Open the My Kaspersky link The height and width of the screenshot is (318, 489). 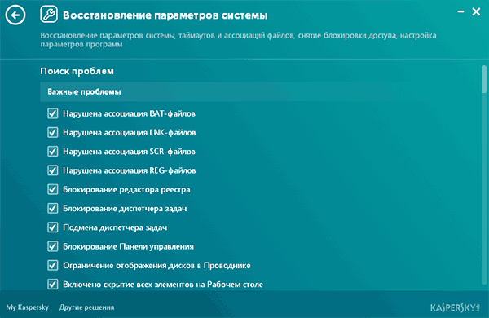click(x=28, y=307)
